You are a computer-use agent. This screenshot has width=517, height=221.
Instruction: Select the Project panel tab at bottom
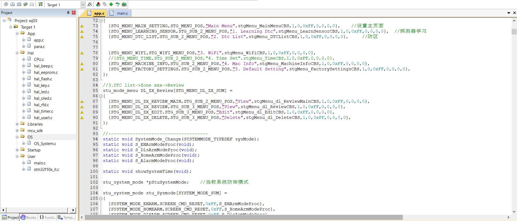pyautogui.click(x=10, y=217)
